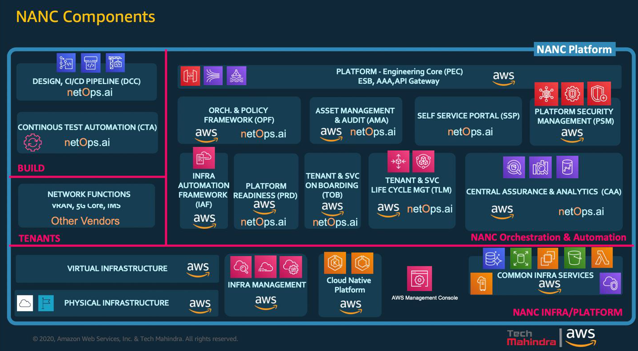Viewport: 638px width, 351px height.
Task: Click the purple database-chart icon in CAA
Action: tap(567, 167)
